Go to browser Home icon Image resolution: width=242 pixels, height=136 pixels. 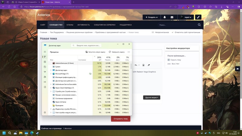pyautogui.click(x=15, y=7)
